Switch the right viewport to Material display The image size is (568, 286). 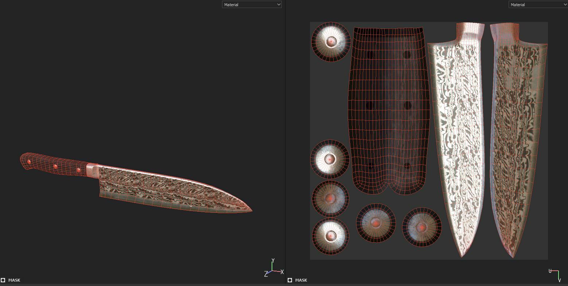[x=537, y=4]
